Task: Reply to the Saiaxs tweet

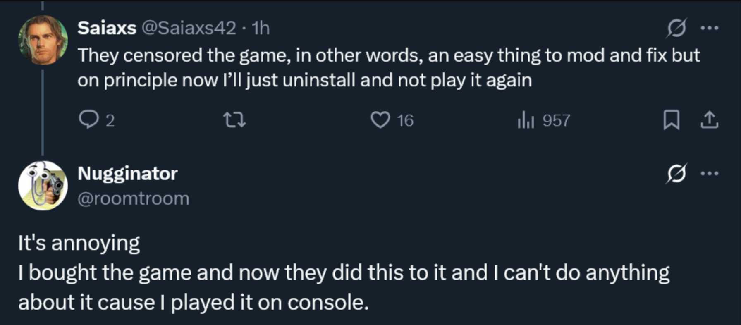Action: point(88,120)
